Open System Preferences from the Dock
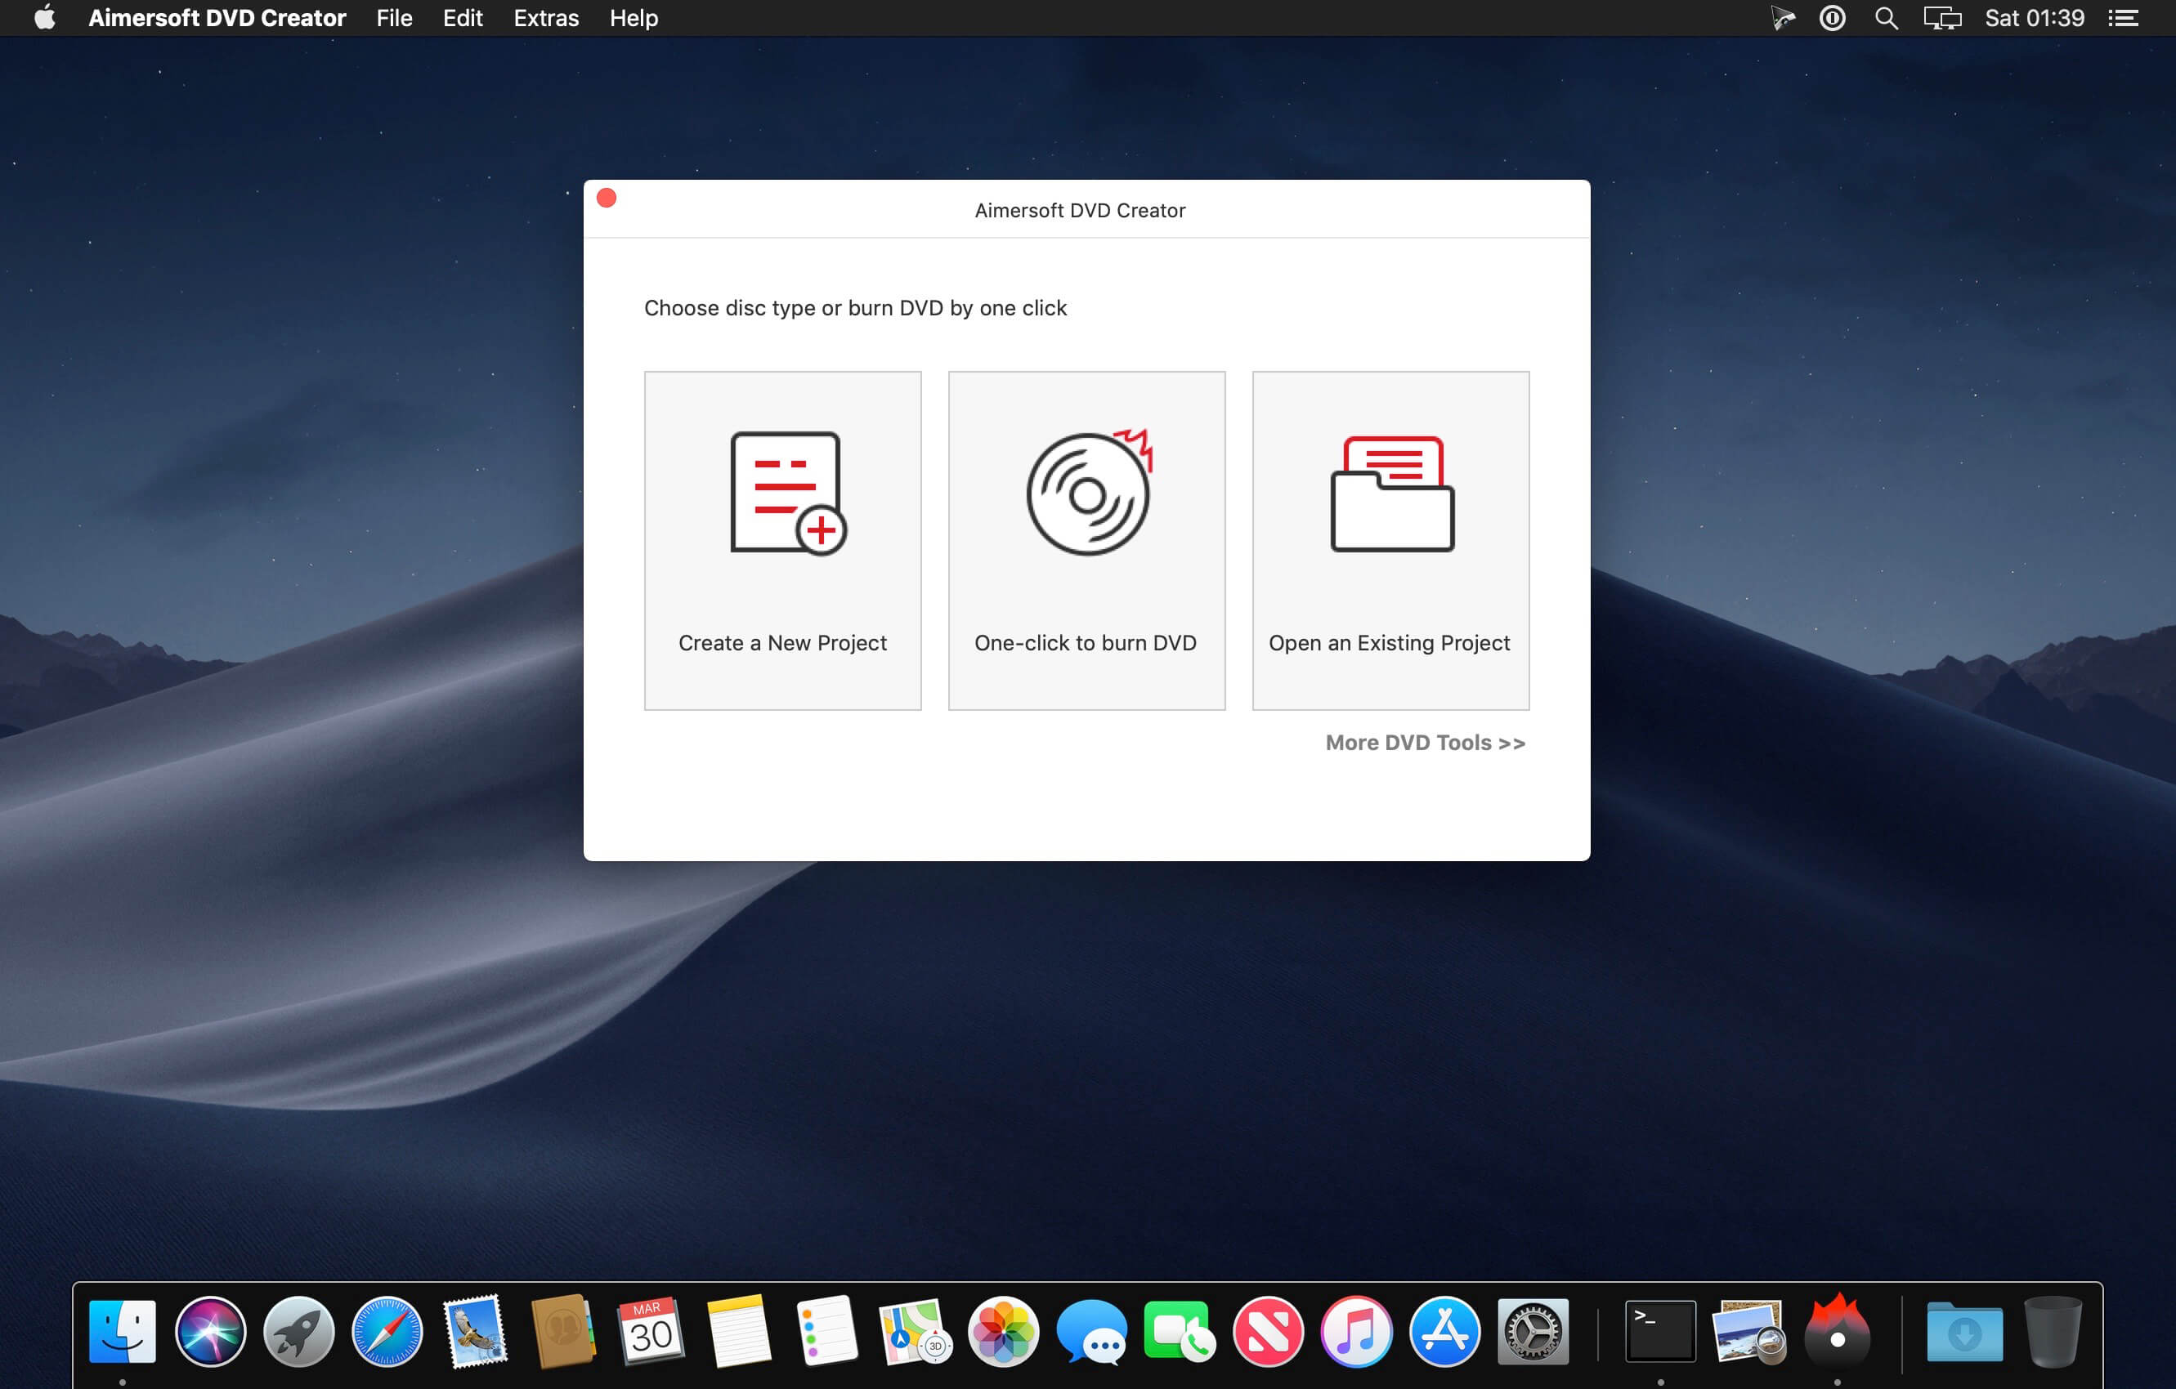Viewport: 2176px width, 1389px height. pyautogui.click(x=1533, y=1330)
